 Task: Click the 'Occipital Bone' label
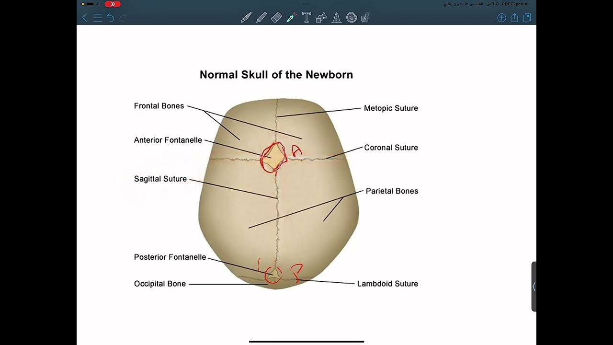pyautogui.click(x=160, y=284)
